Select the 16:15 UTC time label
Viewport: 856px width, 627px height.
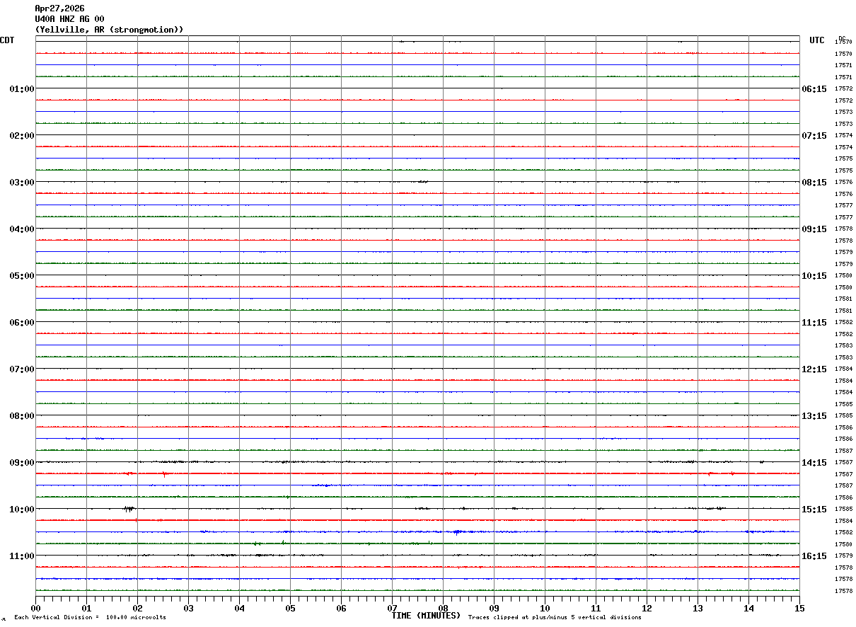[814, 556]
